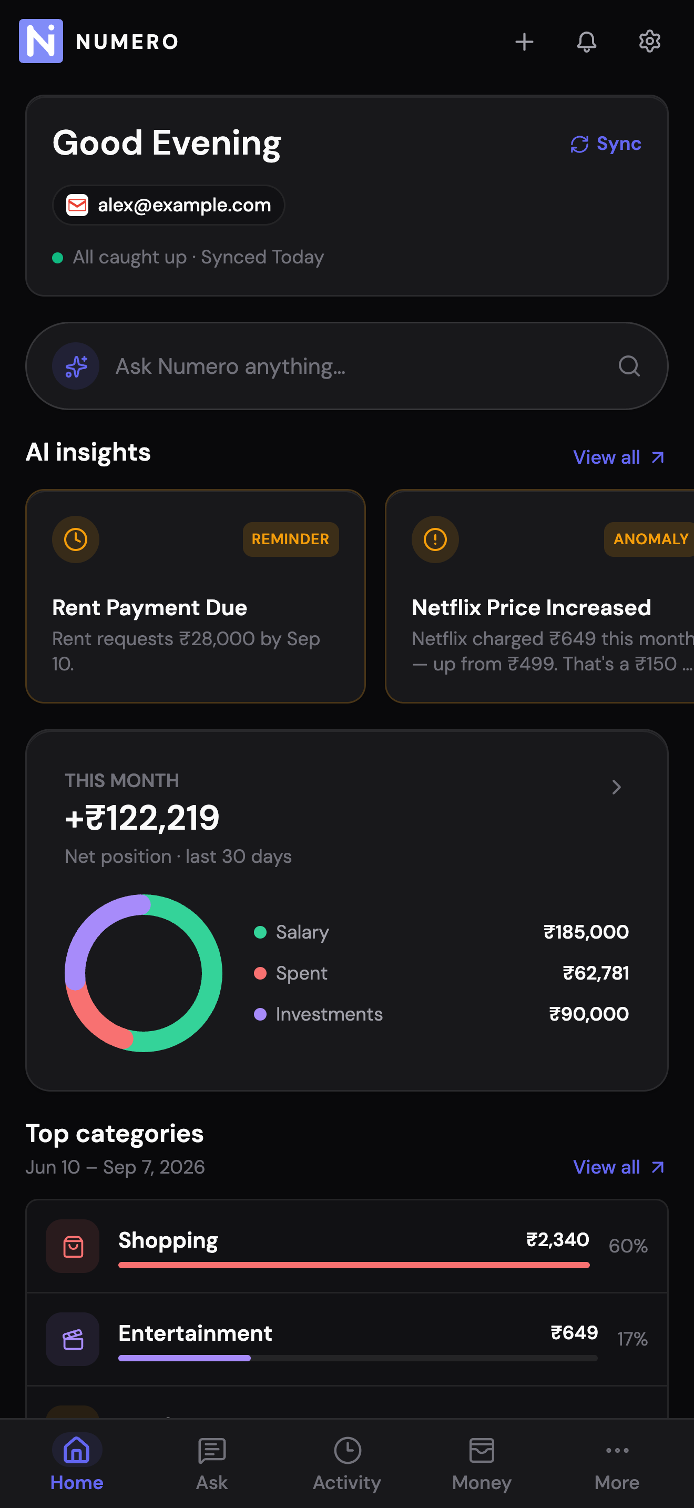Tap the Spent legend row
694x1508 pixels.
(x=441, y=973)
